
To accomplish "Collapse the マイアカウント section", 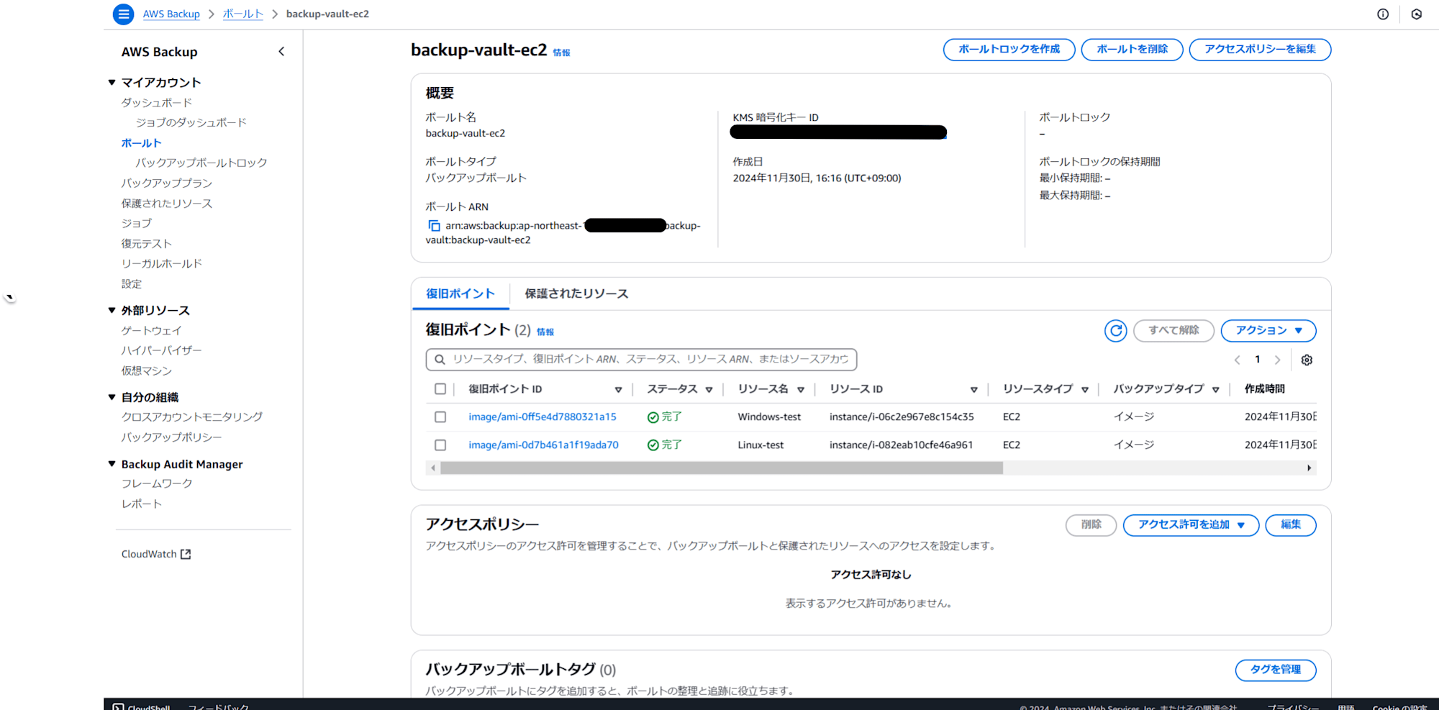I will point(112,83).
